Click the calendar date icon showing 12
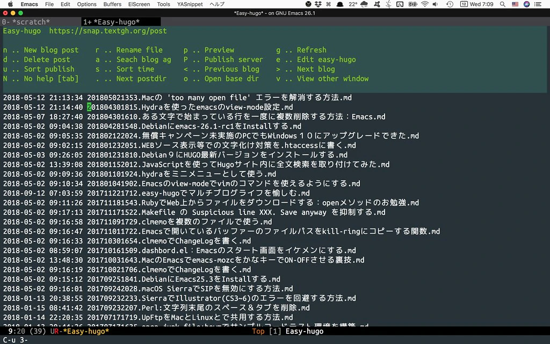The image size is (550, 344). tap(464, 4)
